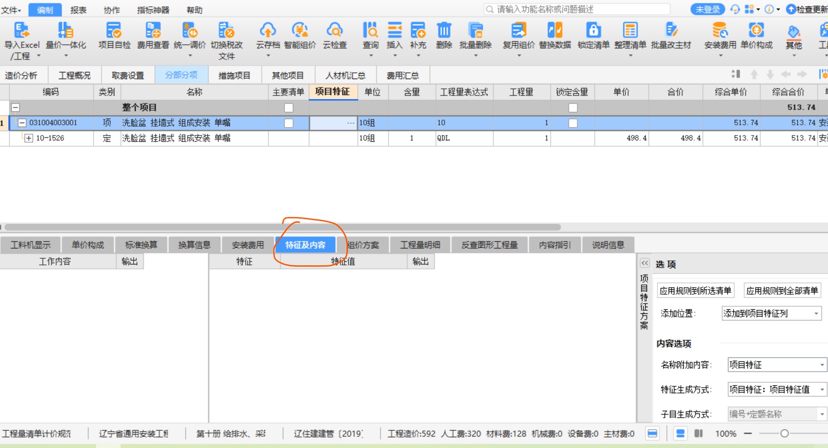Click the 整理清单 icon
828x448 pixels.
(630, 30)
